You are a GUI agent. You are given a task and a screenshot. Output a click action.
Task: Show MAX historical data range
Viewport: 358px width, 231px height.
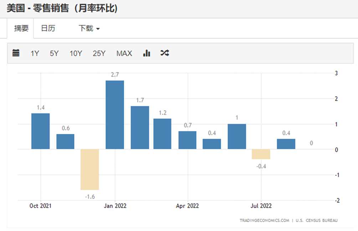point(124,53)
